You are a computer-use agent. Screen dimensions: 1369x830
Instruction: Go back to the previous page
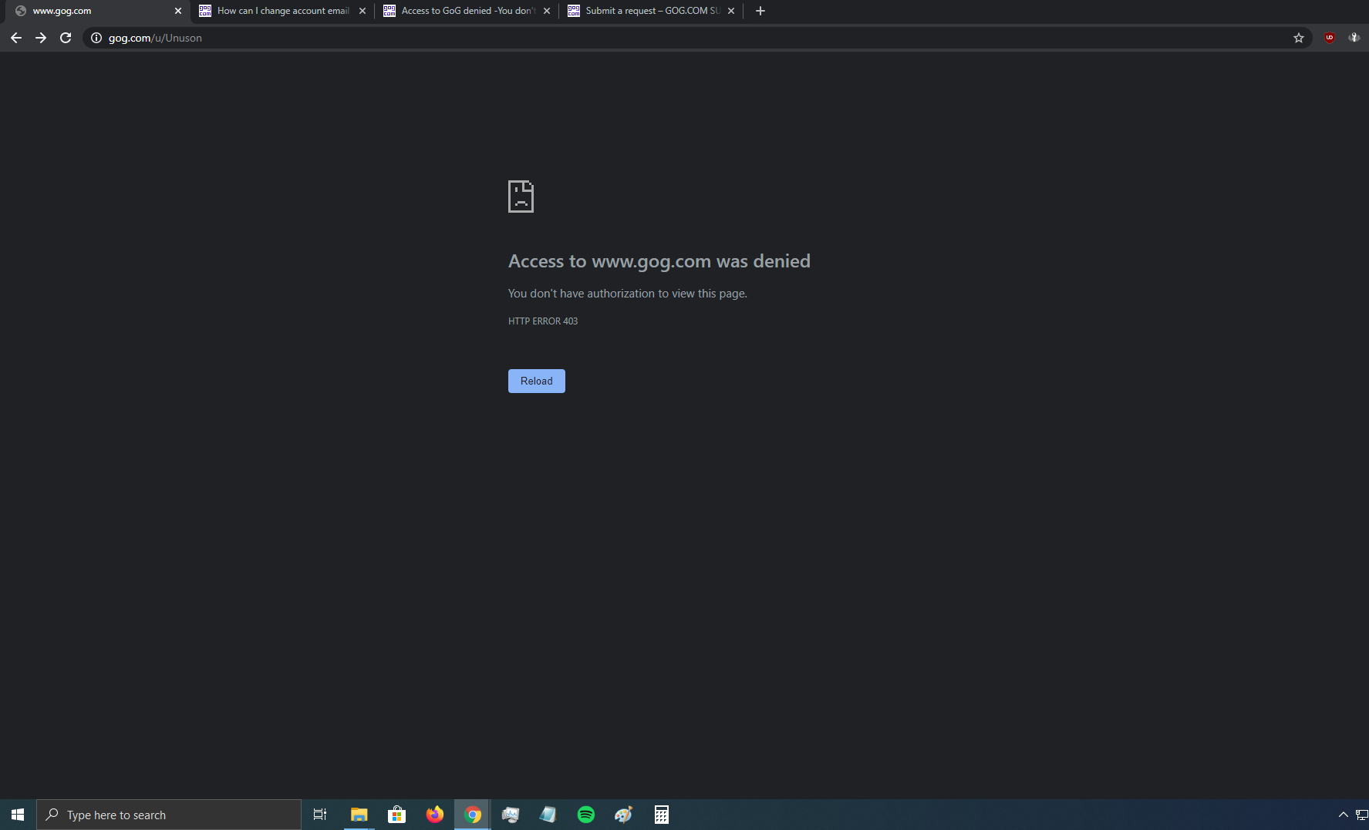point(16,38)
